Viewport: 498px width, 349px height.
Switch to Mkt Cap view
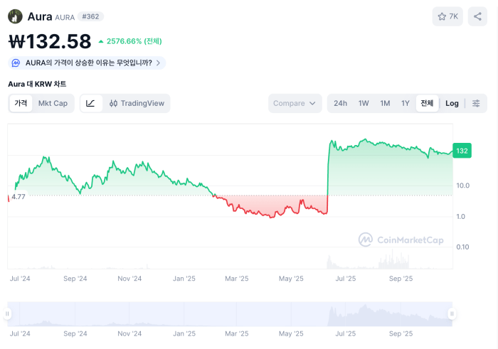53,103
